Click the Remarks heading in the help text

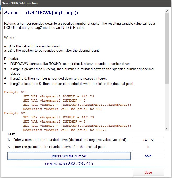pos(12,59)
